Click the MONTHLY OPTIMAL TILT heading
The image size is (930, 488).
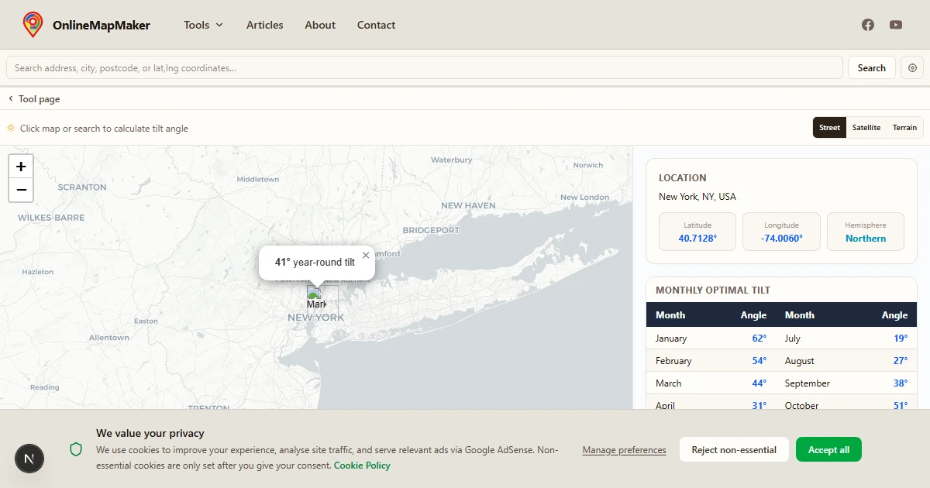pyautogui.click(x=713, y=290)
